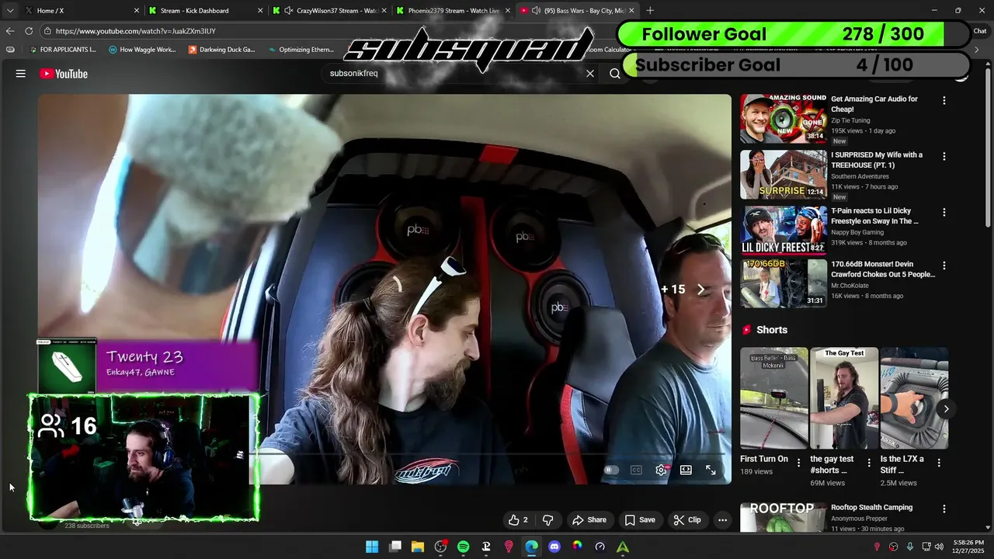Open the FOR APPLICANTS bookmark
The height and width of the screenshot is (559, 994).
tap(62, 50)
